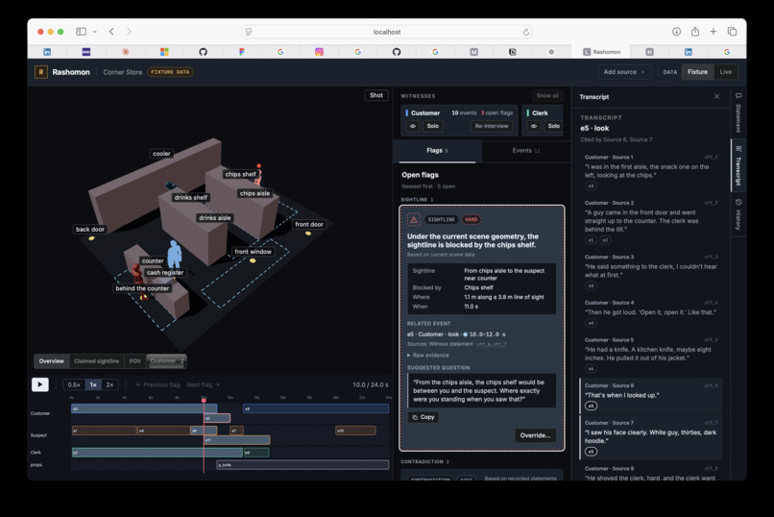Click the sightline warning triangle icon

(x=414, y=219)
